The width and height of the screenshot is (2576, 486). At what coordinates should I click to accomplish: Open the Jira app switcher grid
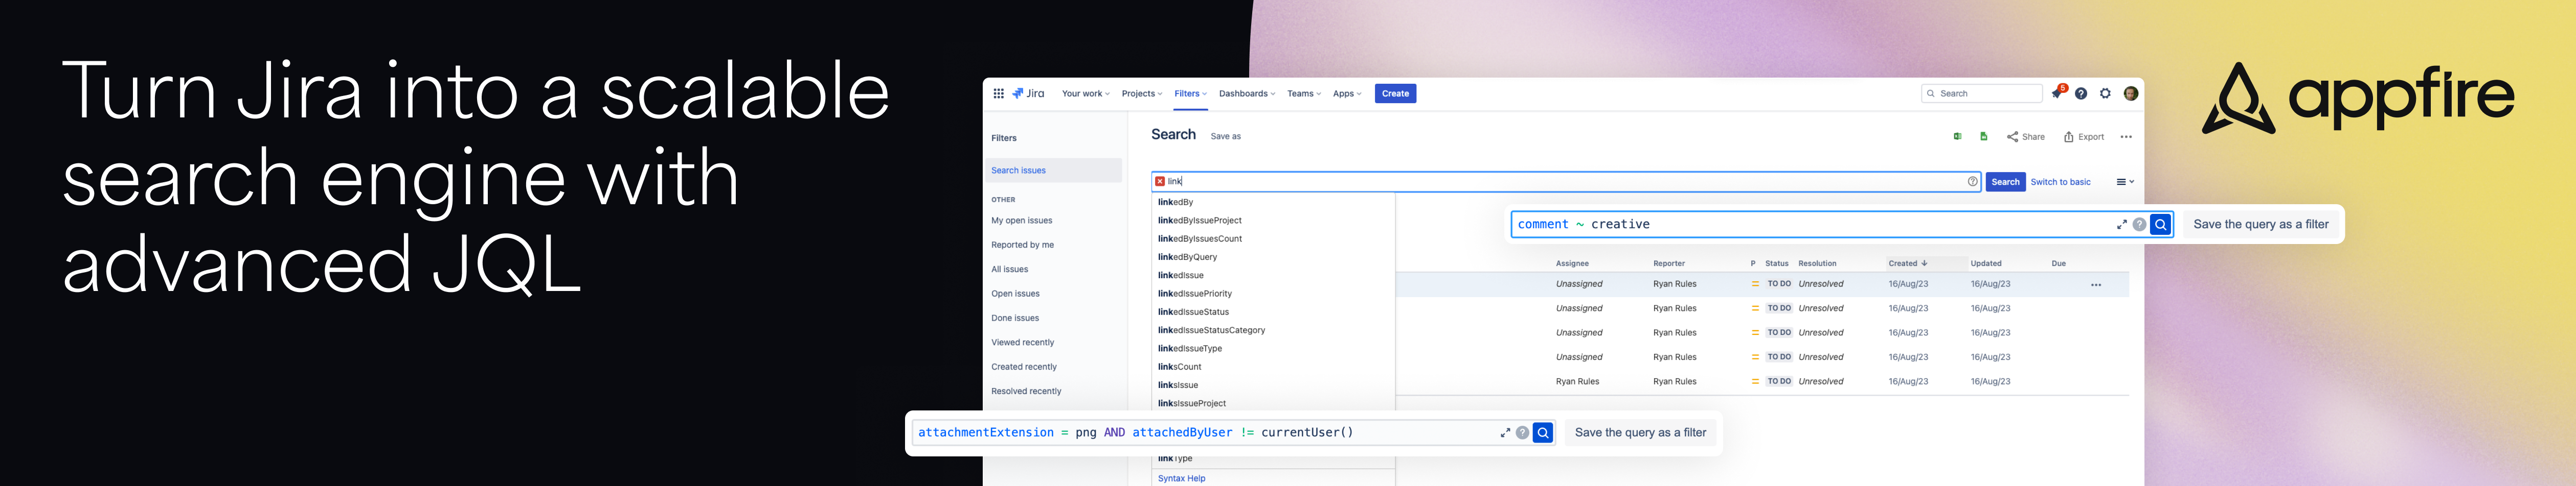coord(998,94)
